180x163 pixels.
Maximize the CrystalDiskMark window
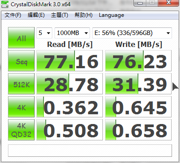tap(152, 3)
